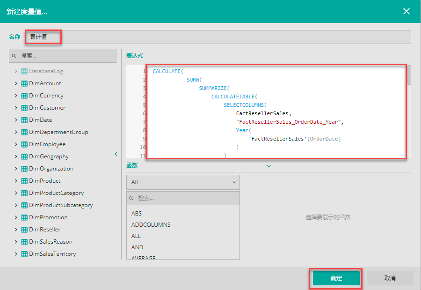Close the new measure dialog
Image resolution: width=421 pixels, height=290 pixels.
[x=406, y=11]
